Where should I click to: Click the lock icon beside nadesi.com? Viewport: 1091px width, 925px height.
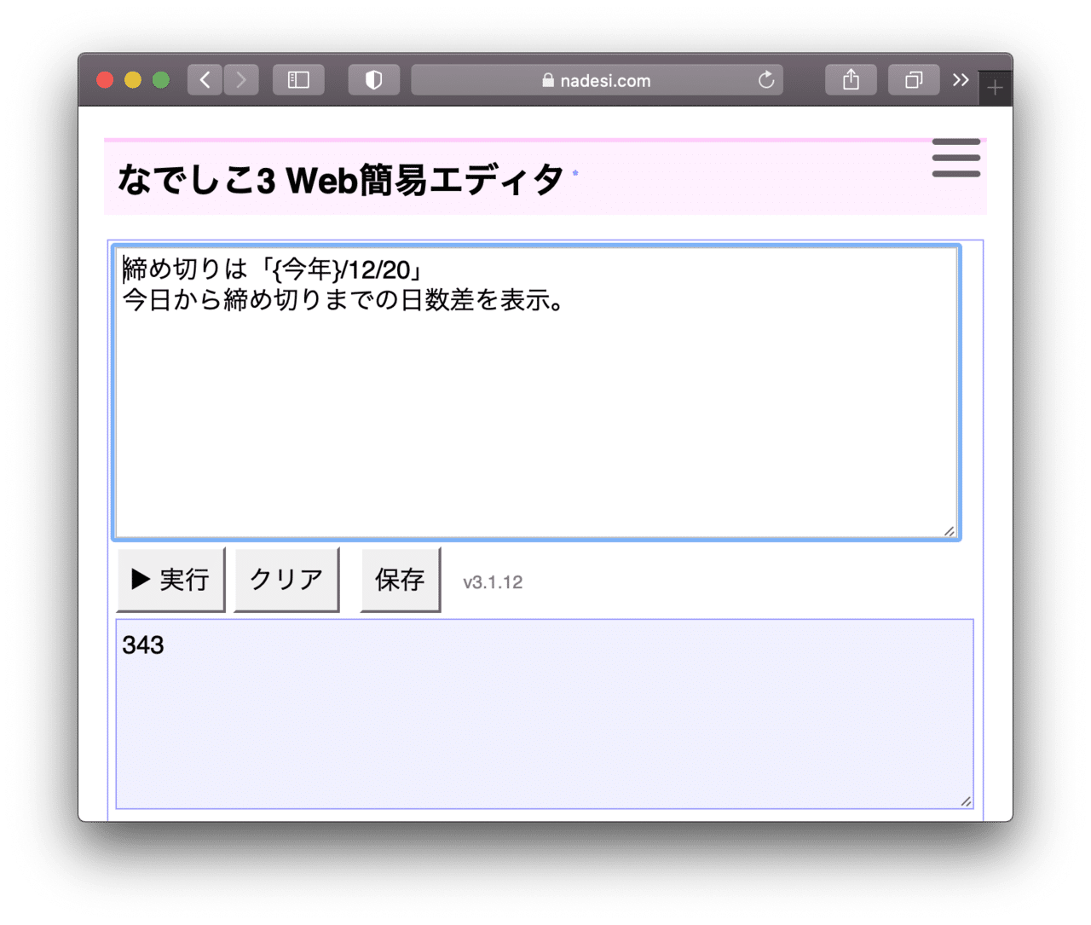548,80
